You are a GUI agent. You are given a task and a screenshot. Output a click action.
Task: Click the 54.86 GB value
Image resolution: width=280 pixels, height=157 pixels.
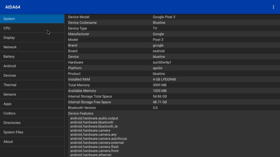(x=160, y=97)
